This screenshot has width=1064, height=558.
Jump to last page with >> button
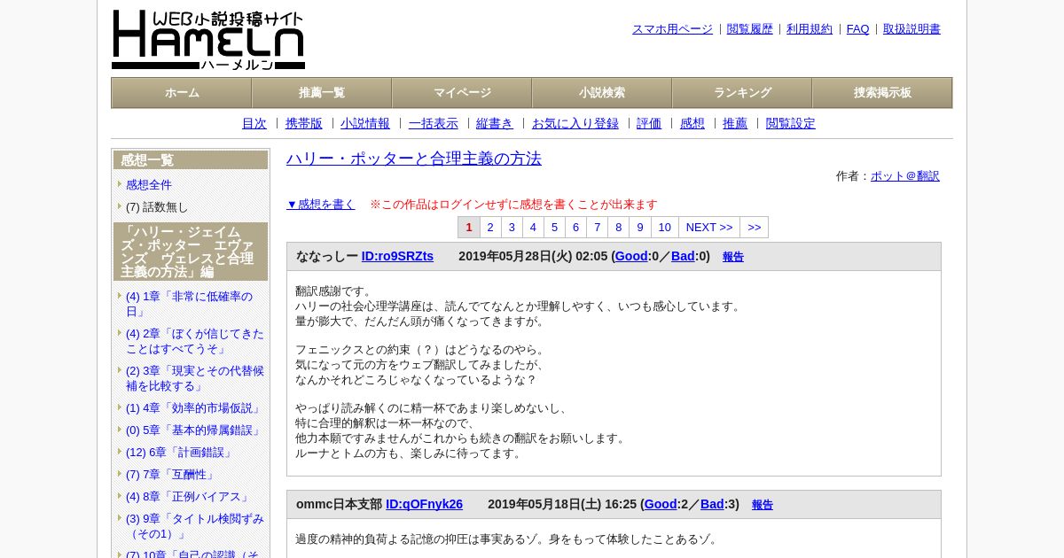(x=755, y=228)
